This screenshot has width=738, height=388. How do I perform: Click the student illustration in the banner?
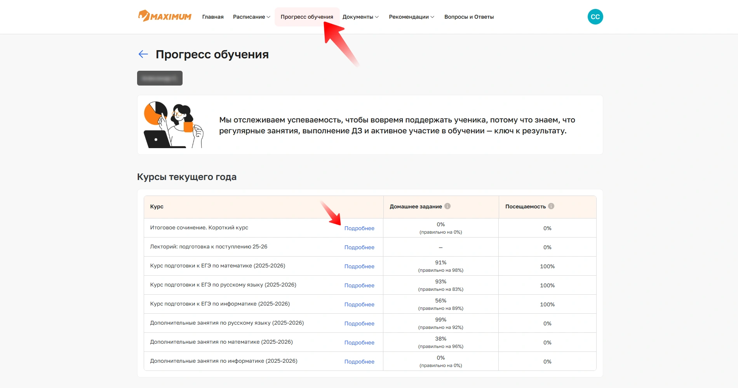point(174,125)
